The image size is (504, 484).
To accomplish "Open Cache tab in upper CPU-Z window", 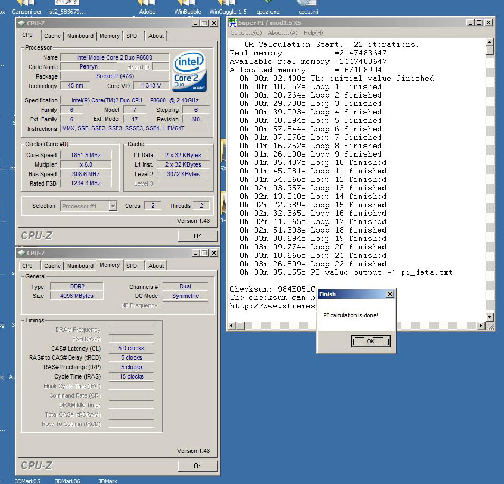I will (52, 36).
